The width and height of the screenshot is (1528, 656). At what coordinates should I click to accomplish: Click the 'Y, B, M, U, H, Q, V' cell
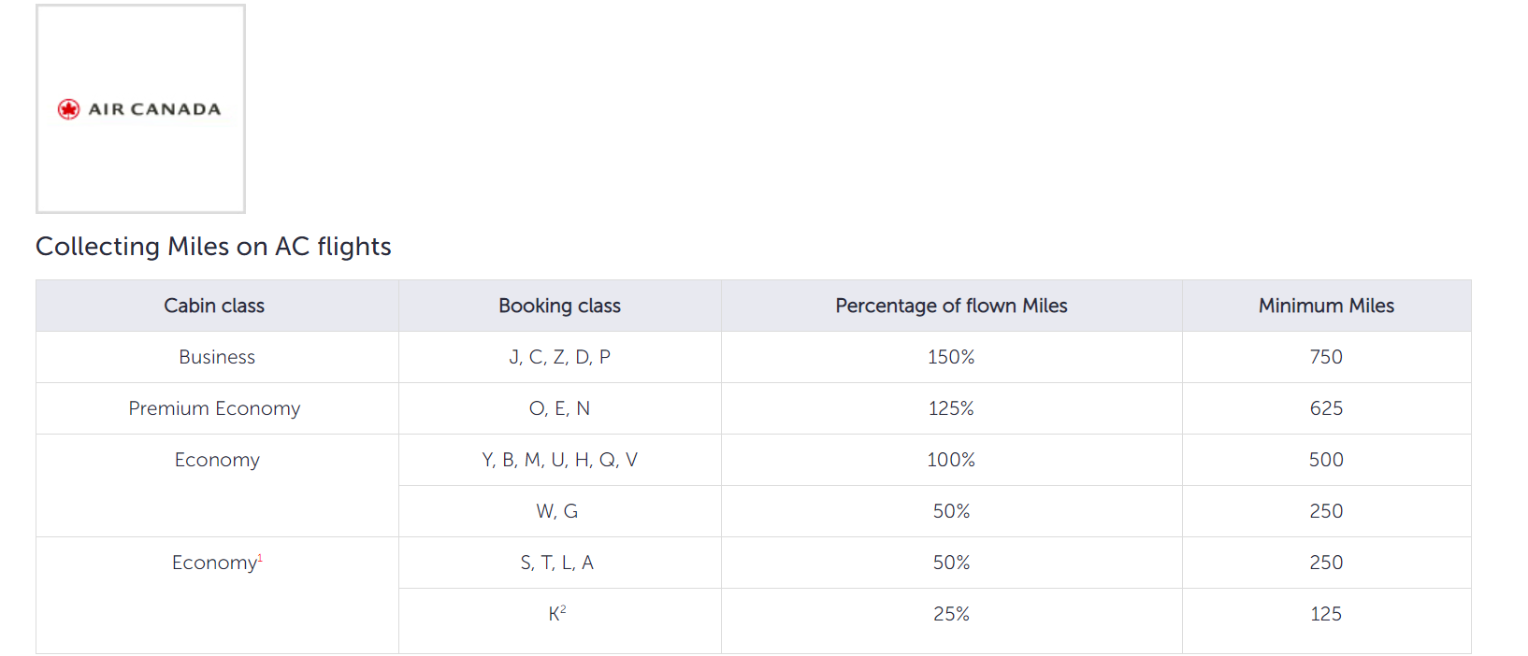[559, 460]
